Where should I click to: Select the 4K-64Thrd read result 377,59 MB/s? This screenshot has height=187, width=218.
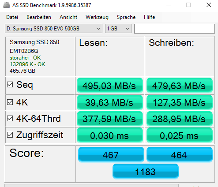click(x=110, y=119)
